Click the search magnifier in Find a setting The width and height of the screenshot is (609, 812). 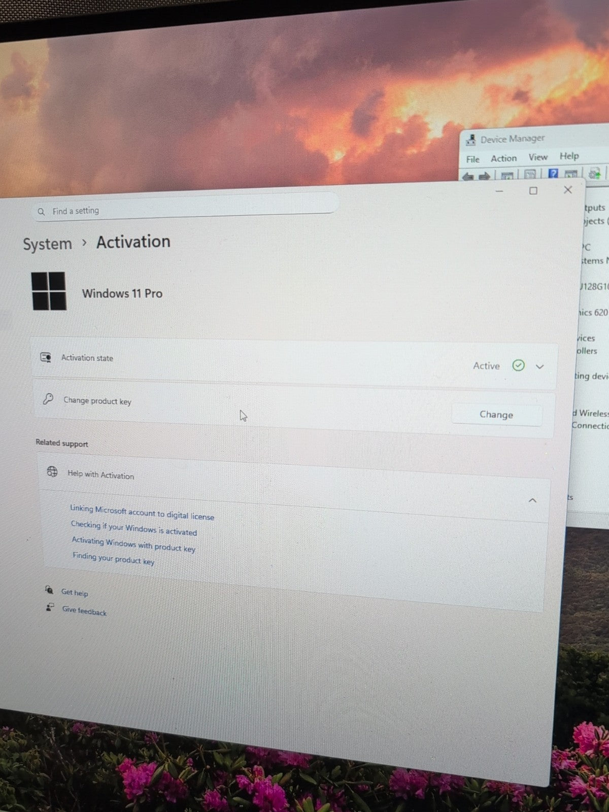41,212
